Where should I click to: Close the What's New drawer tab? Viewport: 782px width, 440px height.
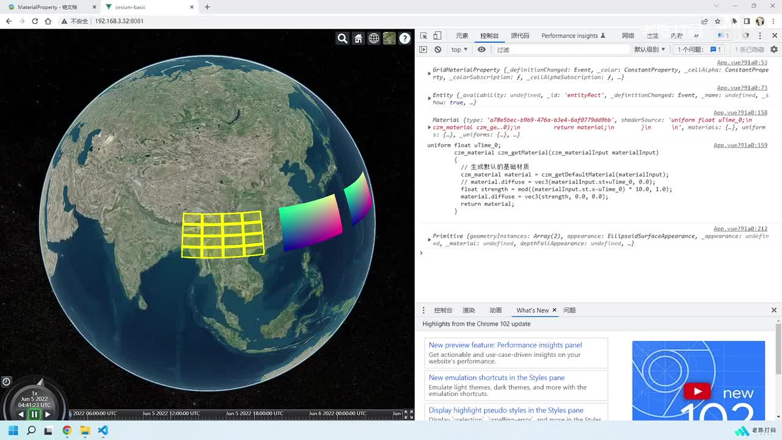point(555,310)
